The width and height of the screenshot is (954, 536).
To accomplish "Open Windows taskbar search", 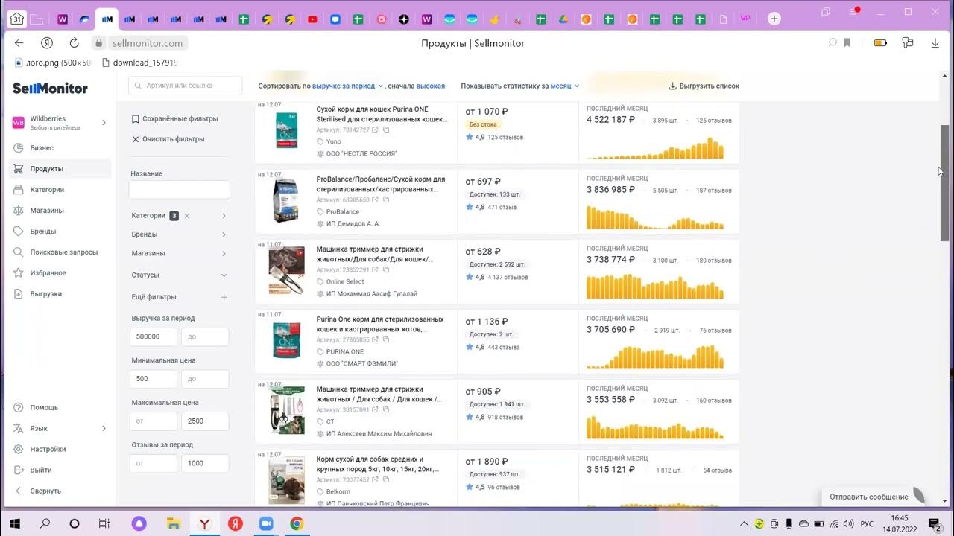I will click(45, 523).
